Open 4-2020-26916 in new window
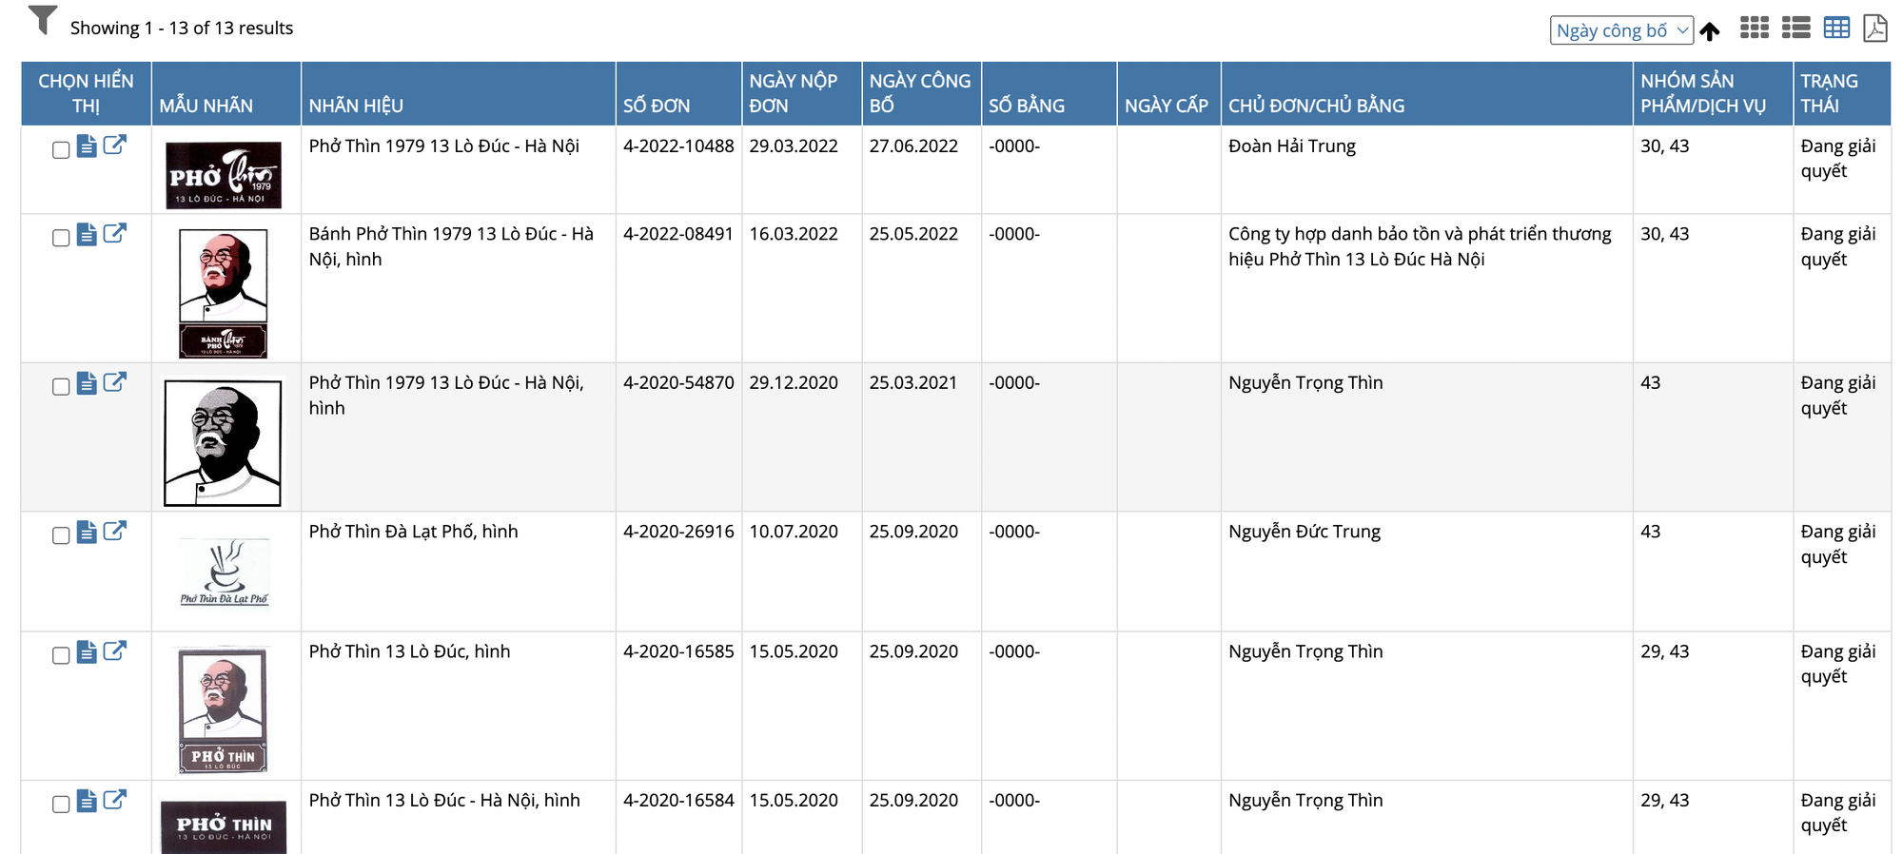This screenshot has height=854, width=1903. point(114,531)
